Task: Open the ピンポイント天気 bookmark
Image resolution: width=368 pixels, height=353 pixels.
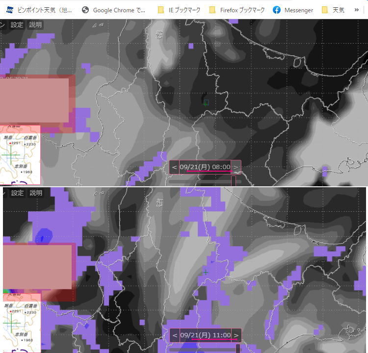Action: click(x=39, y=10)
